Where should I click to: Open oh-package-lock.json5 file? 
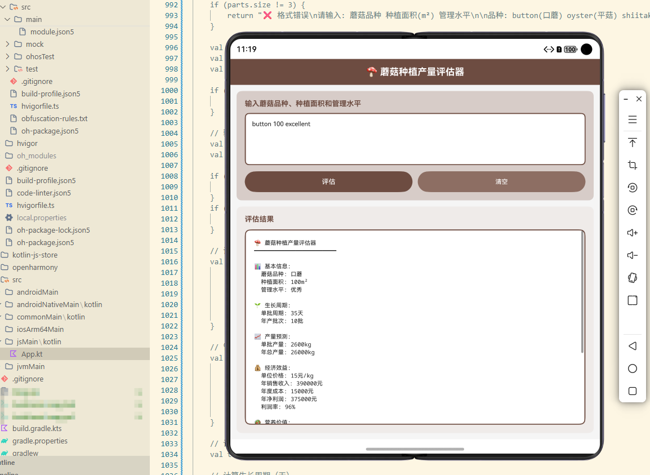click(53, 230)
